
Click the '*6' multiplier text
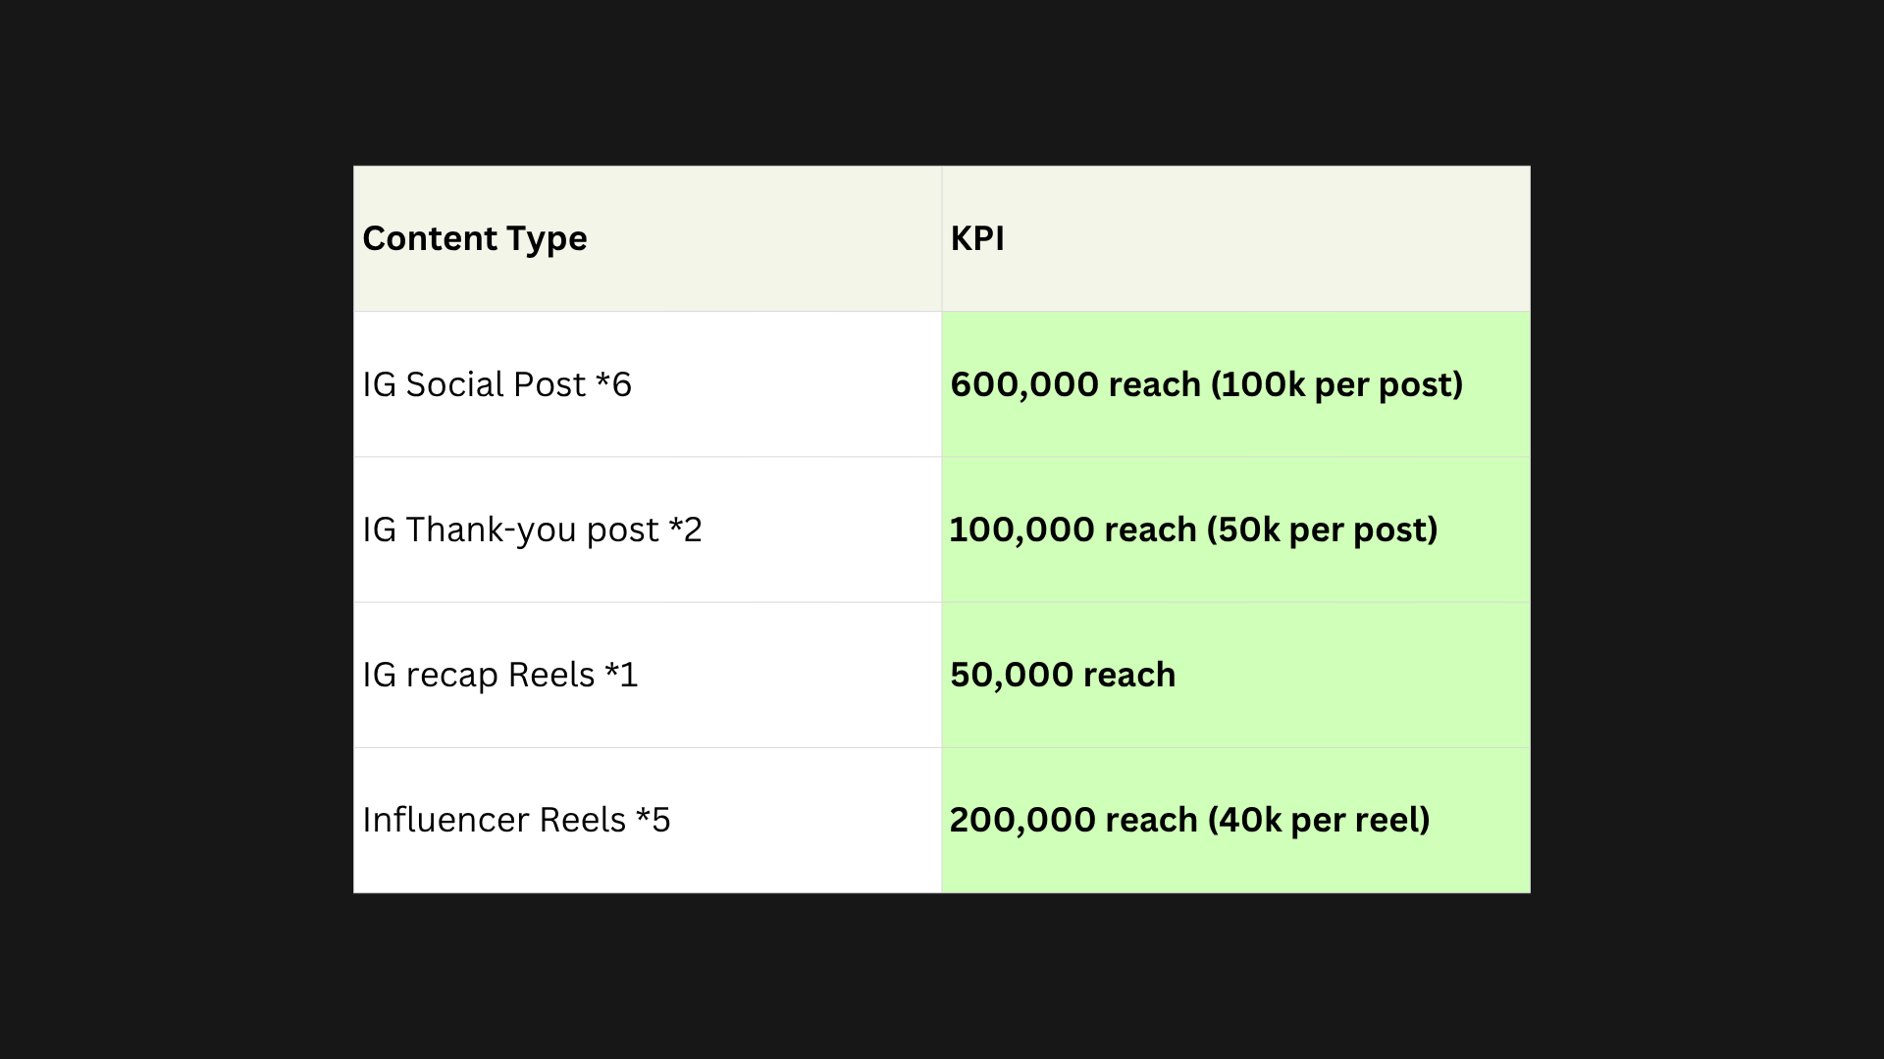(x=613, y=383)
